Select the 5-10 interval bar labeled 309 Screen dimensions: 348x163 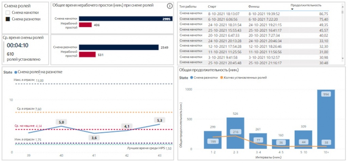(x=303, y=140)
